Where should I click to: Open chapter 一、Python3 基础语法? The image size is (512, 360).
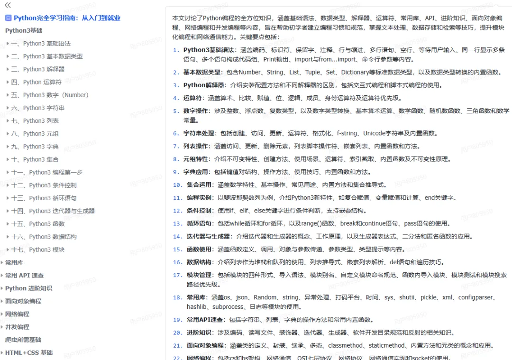click(41, 44)
